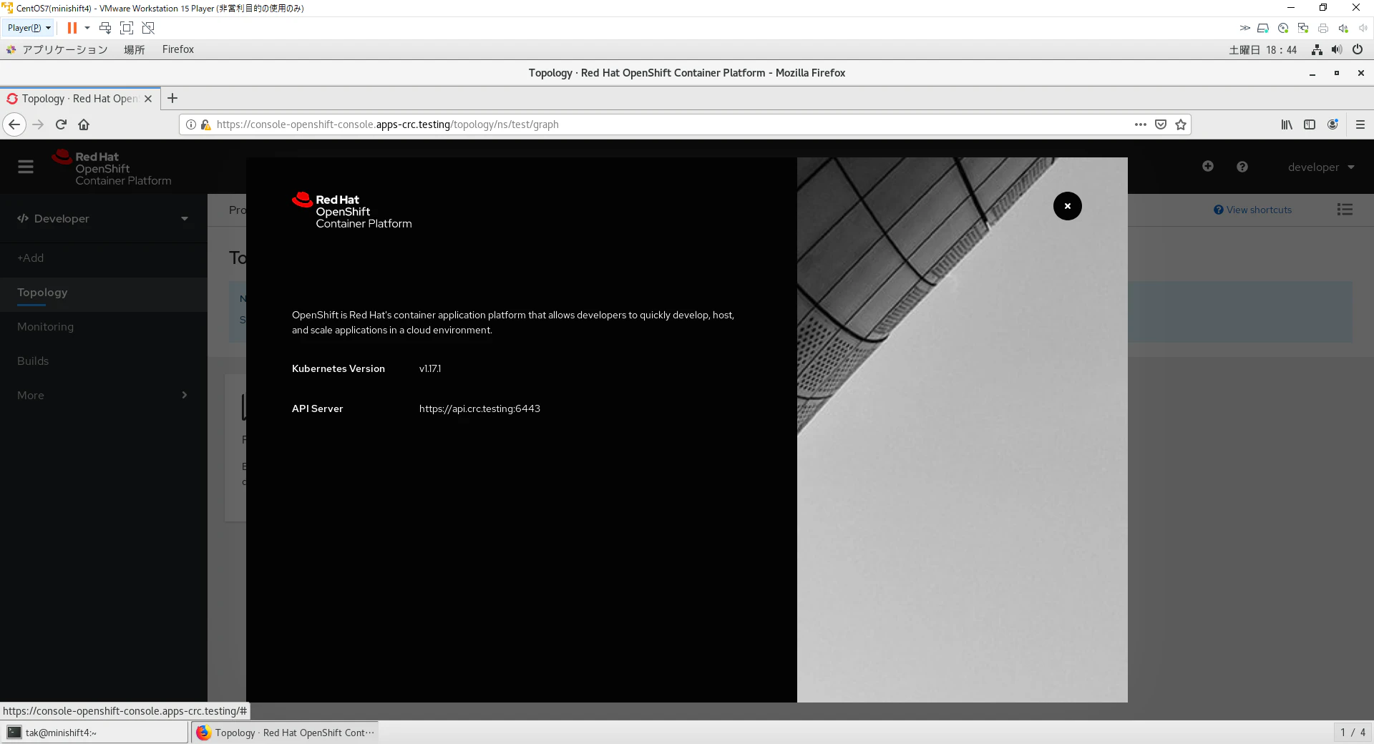Click the View shortcuts link

(x=1253, y=210)
